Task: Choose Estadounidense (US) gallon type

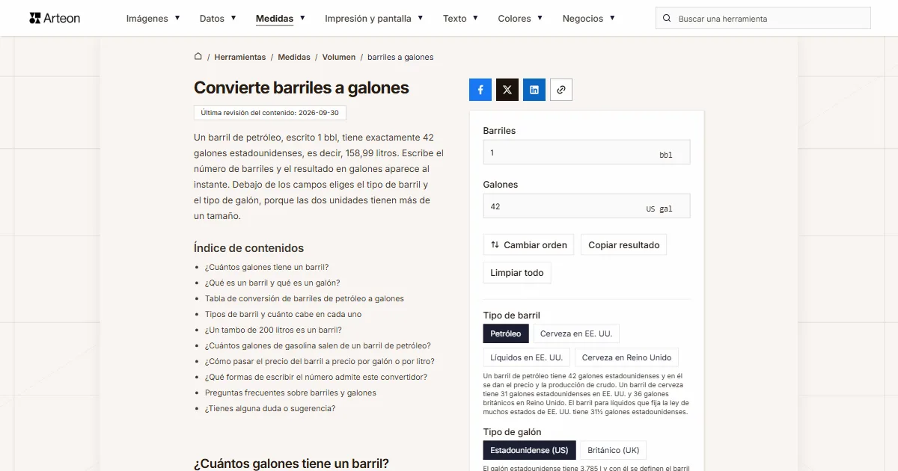Action: [x=529, y=450]
